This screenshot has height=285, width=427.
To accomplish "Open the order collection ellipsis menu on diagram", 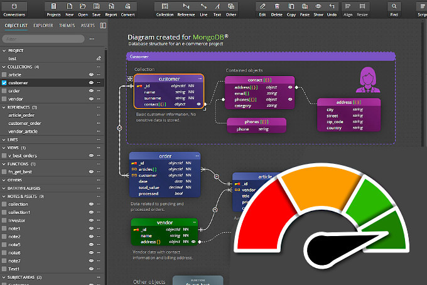I will pyautogui.click(x=197, y=156).
